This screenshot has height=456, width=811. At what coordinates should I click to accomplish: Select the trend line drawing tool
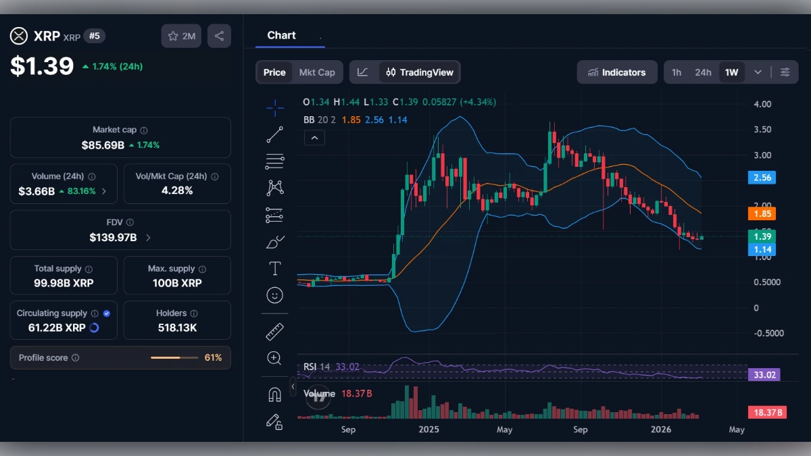click(274, 134)
